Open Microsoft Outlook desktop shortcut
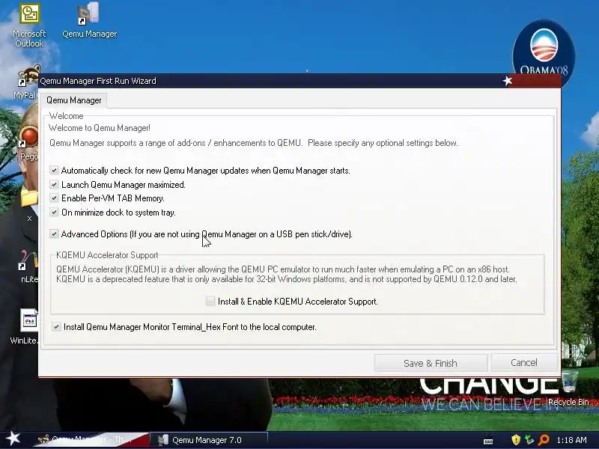 tap(29, 25)
